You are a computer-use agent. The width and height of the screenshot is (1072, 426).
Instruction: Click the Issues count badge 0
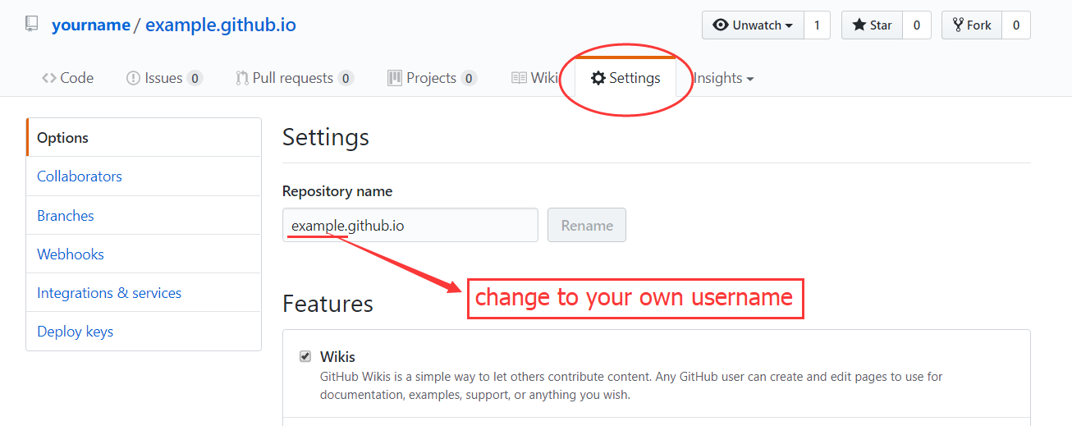195,79
